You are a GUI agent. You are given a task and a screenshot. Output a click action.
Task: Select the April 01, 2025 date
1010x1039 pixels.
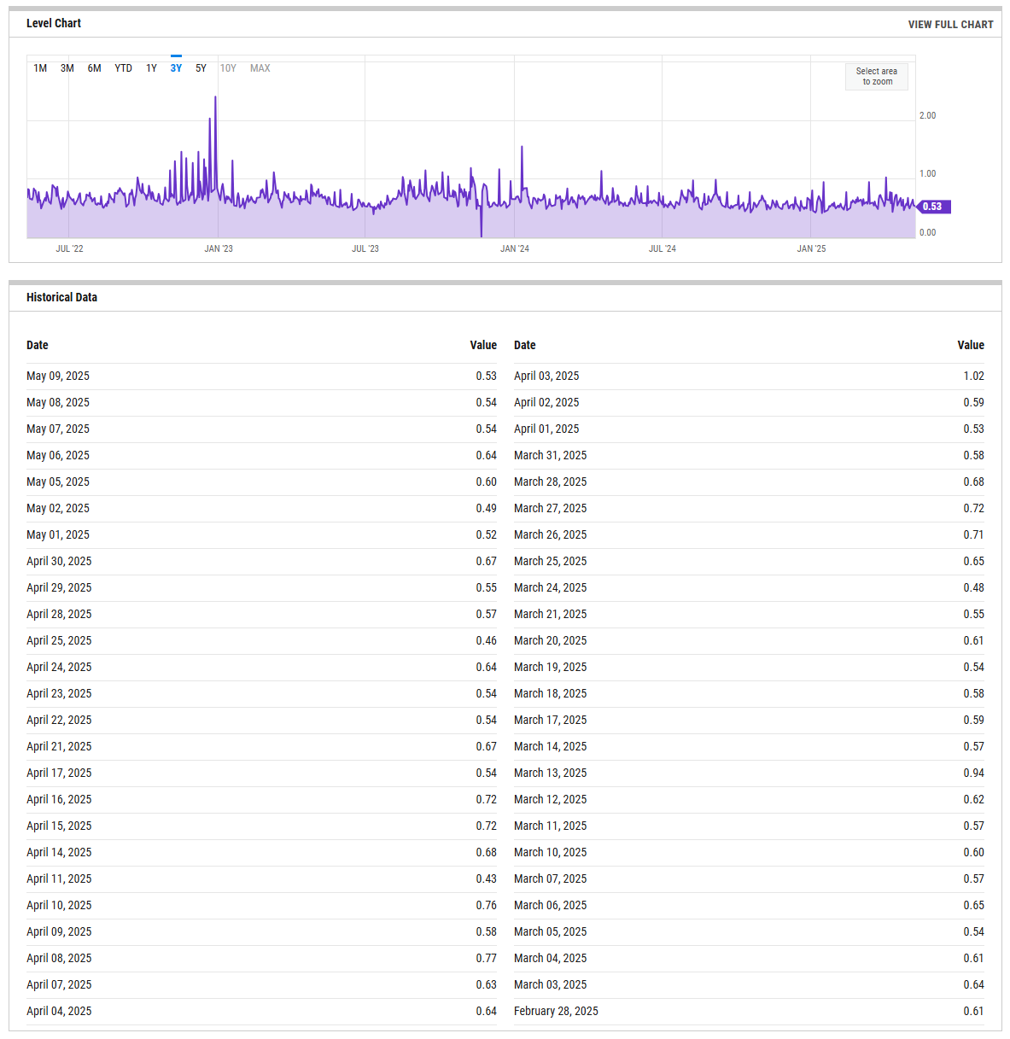tap(546, 429)
